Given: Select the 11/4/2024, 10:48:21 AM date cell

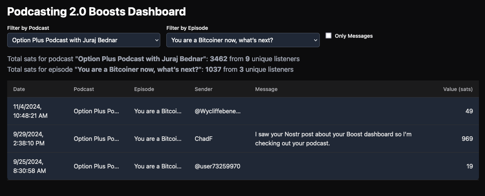Looking at the screenshot, I should point(30,111).
